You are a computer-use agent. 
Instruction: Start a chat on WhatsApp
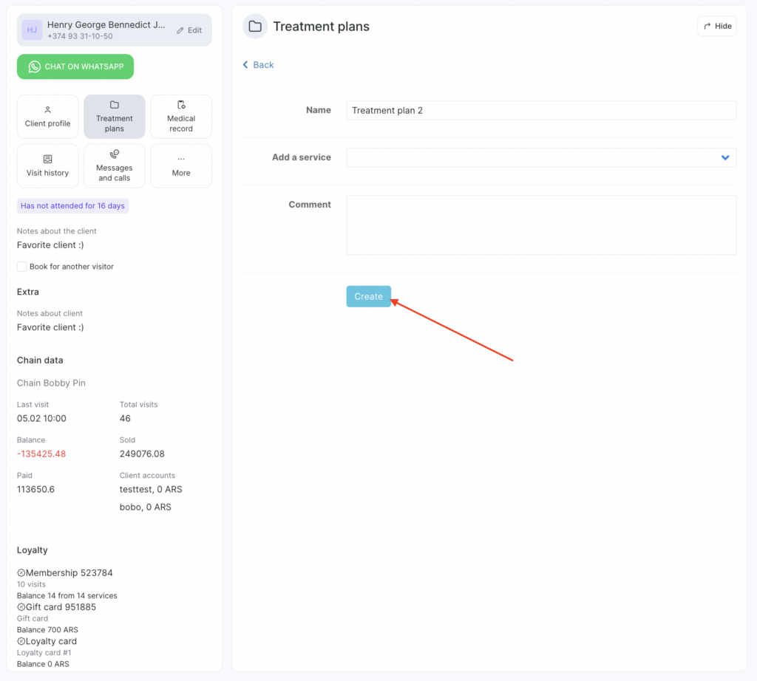(x=75, y=66)
